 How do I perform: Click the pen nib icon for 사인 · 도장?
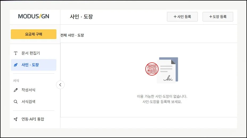16,65
